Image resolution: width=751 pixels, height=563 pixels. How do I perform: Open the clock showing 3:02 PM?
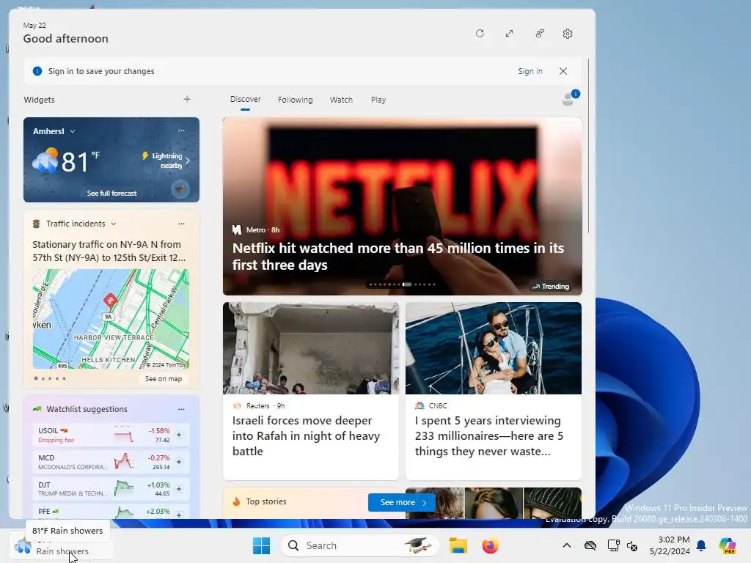click(670, 545)
